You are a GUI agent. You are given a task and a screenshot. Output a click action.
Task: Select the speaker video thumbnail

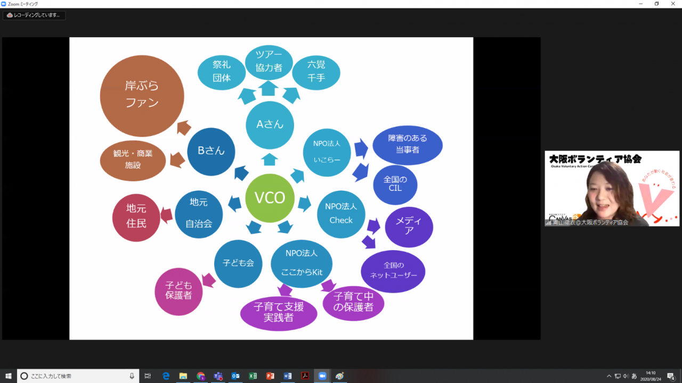click(x=612, y=188)
